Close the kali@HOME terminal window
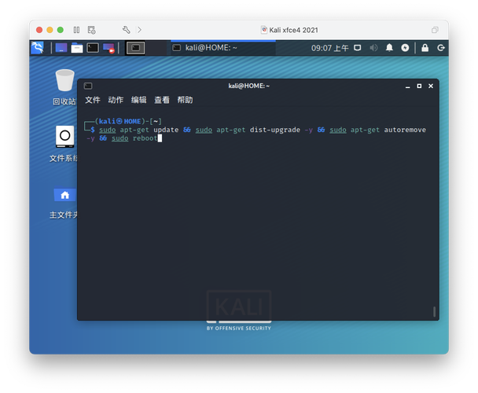The height and width of the screenshot is (393, 478). pos(431,86)
